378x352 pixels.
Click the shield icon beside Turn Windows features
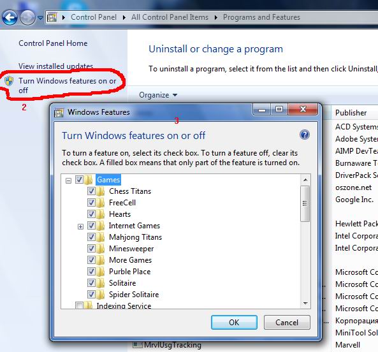tap(9, 81)
